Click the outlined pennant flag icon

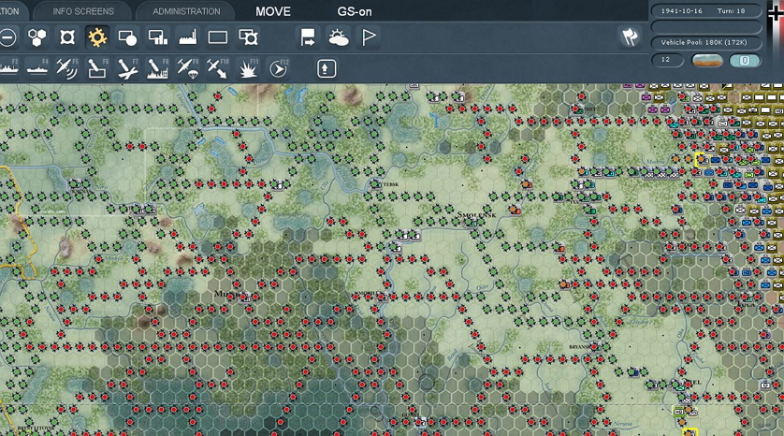pyautogui.click(x=369, y=37)
